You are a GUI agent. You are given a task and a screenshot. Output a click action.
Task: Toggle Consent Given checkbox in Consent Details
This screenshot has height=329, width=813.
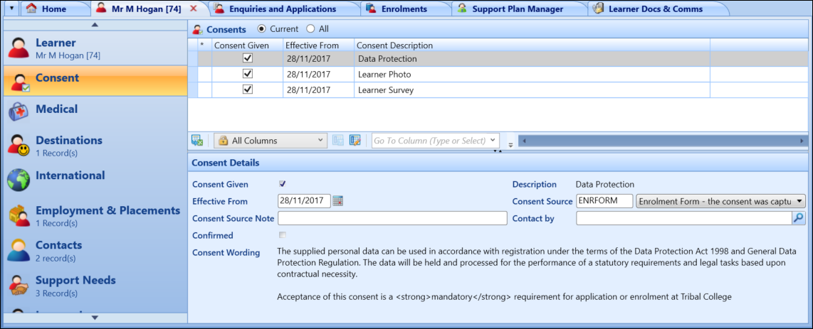tap(283, 184)
